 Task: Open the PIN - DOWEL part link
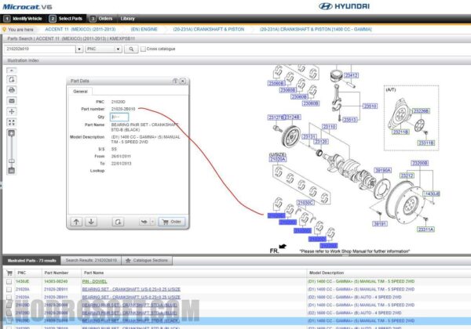[x=94, y=282]
